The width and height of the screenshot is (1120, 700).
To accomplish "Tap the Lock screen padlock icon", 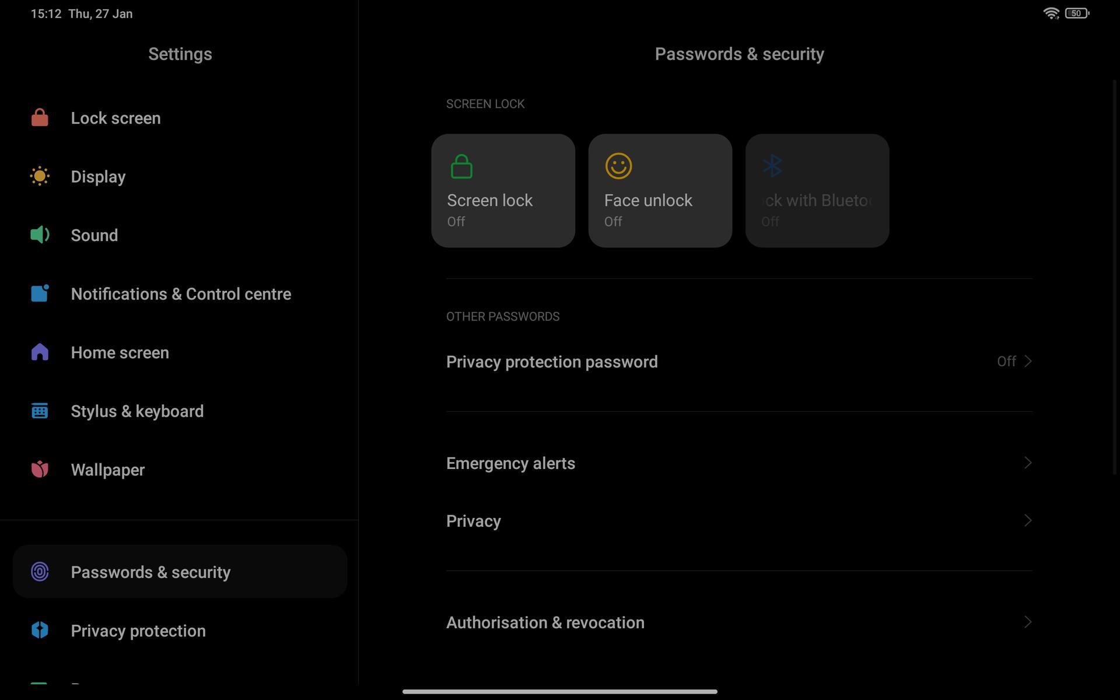I will point(40,118).
